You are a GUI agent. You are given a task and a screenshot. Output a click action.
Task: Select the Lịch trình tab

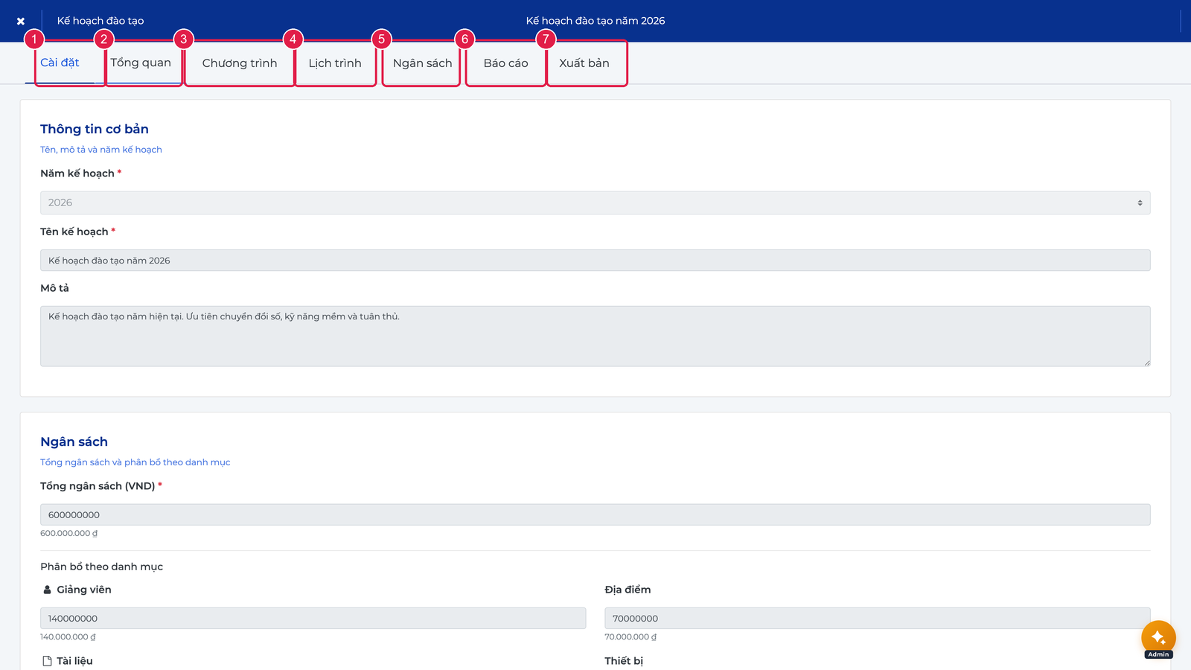tap(335, 63)
